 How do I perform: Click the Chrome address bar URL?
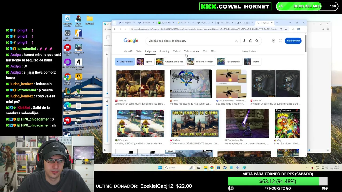click(x=205, y=29)
